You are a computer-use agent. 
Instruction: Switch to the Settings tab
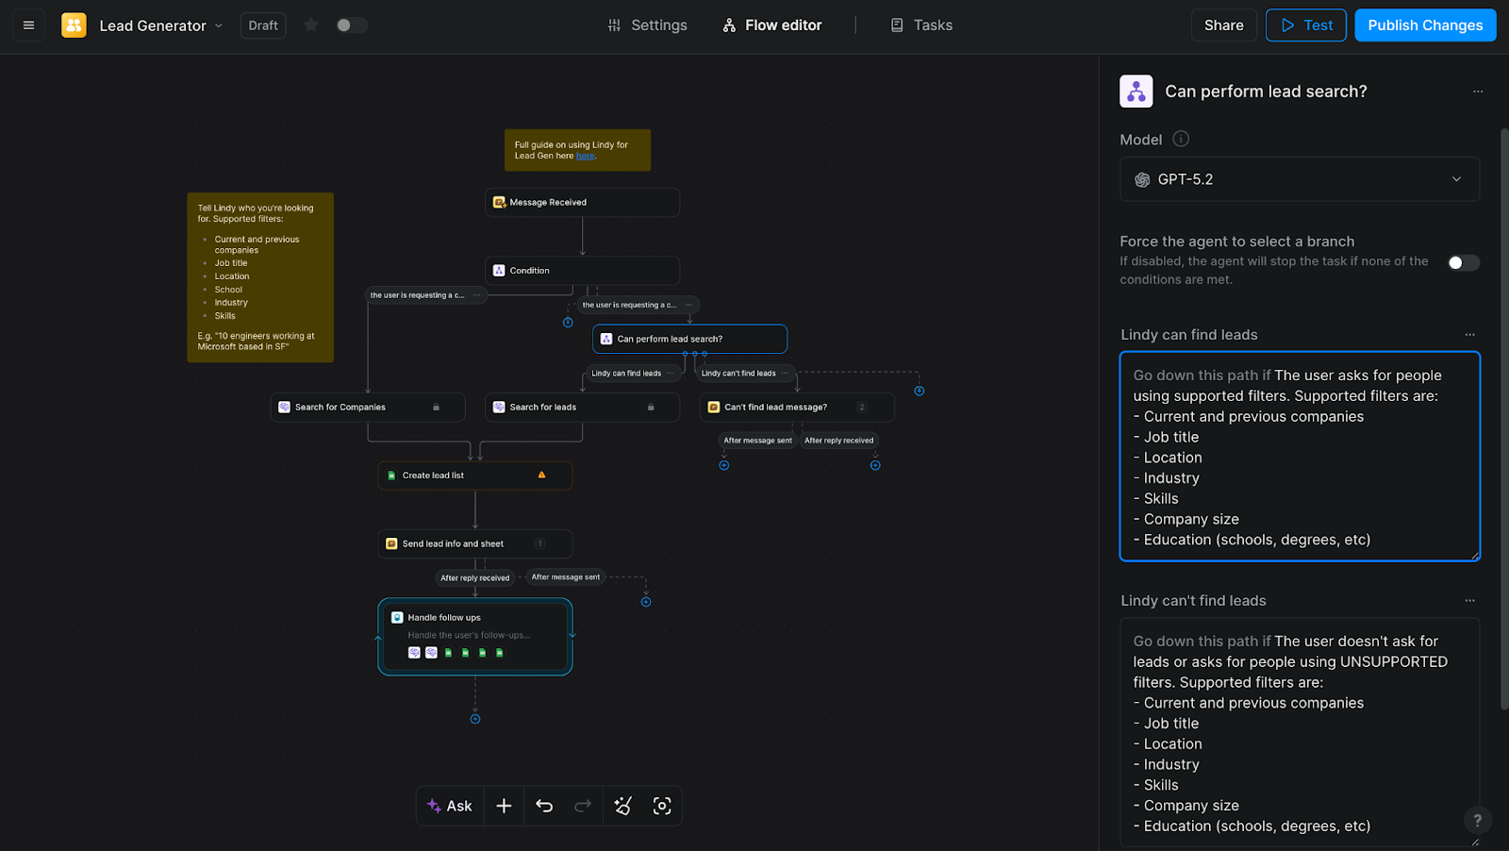(x=647, y=25)
